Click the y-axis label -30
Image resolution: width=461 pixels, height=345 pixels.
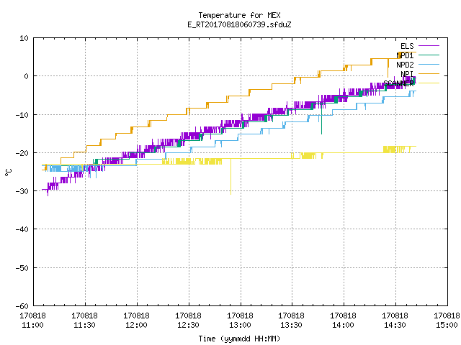pos(22,191)
